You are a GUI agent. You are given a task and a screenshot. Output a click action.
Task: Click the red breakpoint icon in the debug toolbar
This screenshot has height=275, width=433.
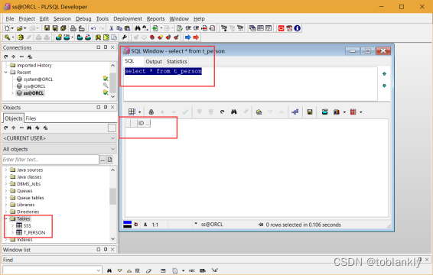coord(152,37)
